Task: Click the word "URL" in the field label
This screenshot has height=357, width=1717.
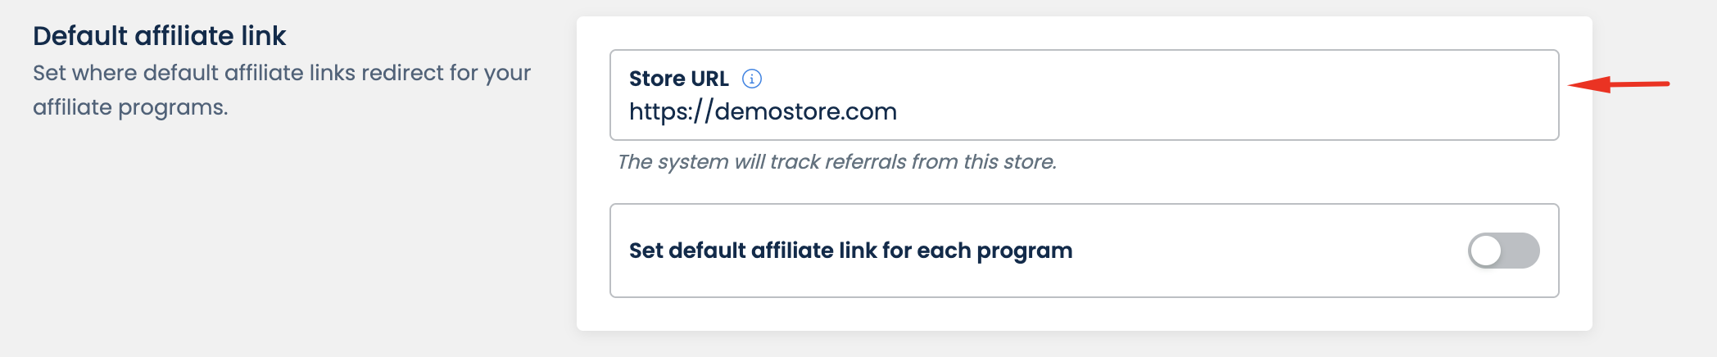Action: (x=709, y=79)
